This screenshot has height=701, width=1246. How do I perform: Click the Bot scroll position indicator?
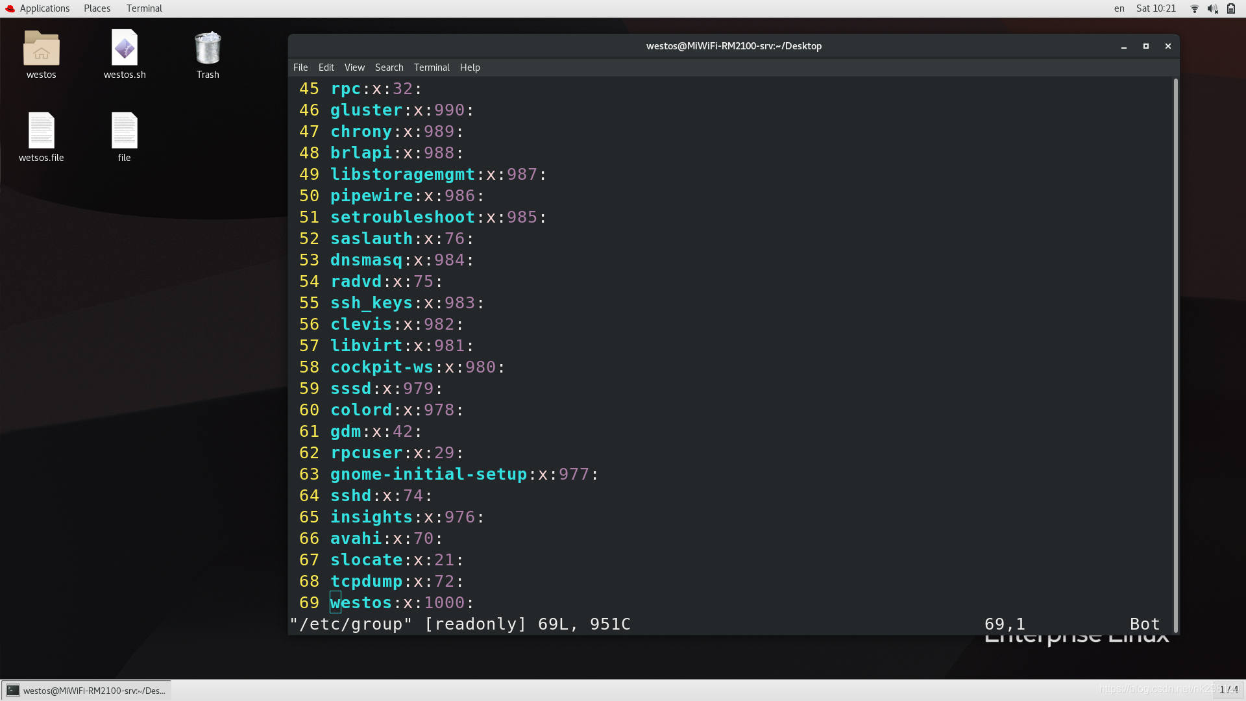click(x=1145, y=624)
